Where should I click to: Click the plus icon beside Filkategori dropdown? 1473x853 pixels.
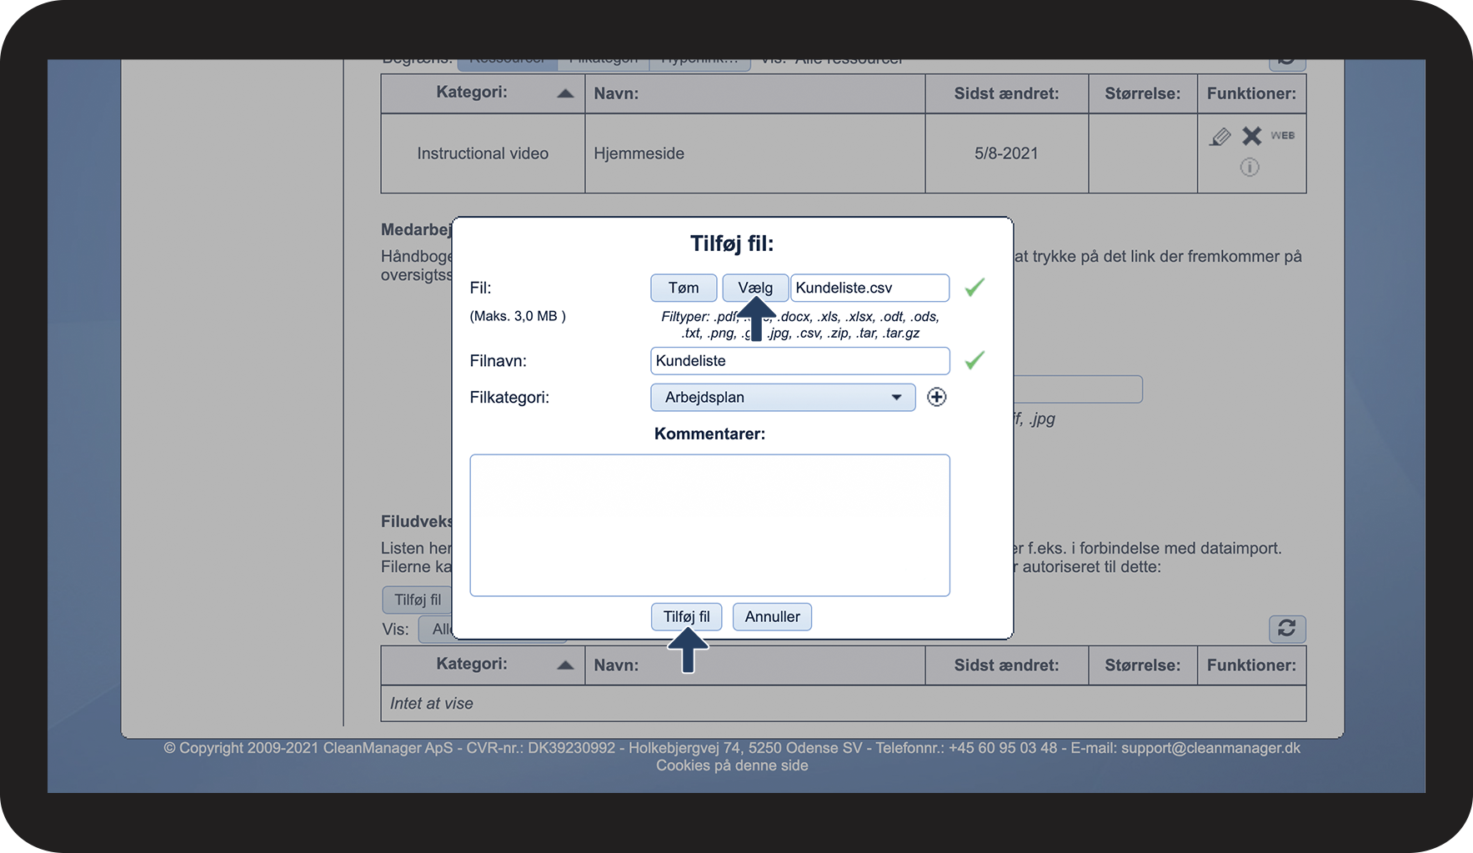936,397
